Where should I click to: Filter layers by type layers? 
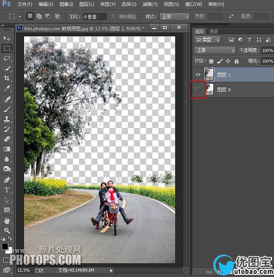point(249,40)
